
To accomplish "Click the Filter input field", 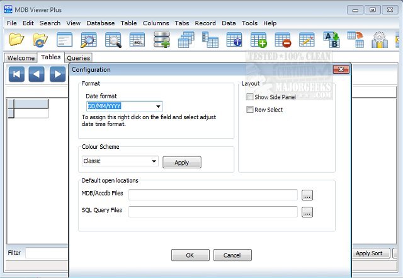I will 47,253.
